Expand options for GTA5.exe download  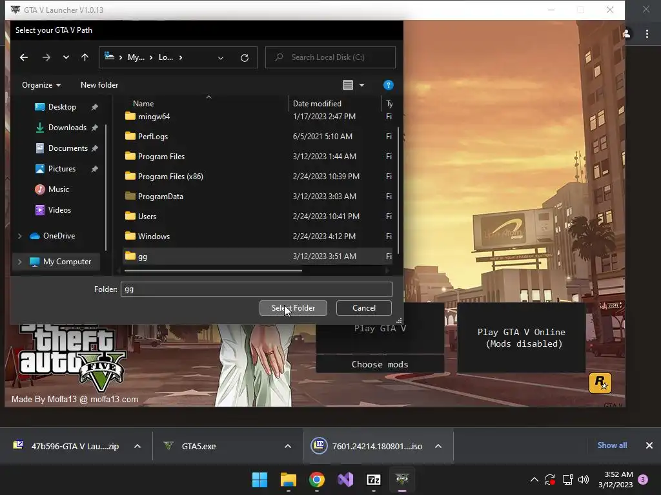[x=288, y=446]
